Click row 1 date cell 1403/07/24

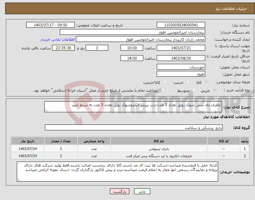28,149
